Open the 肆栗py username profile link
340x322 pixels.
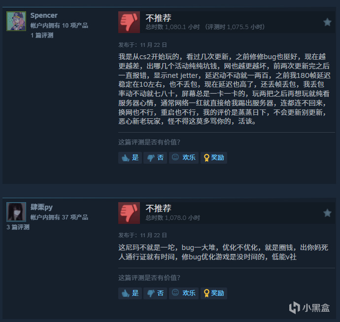coord(41,207)
